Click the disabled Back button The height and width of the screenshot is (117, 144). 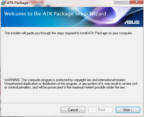(100, 110)
